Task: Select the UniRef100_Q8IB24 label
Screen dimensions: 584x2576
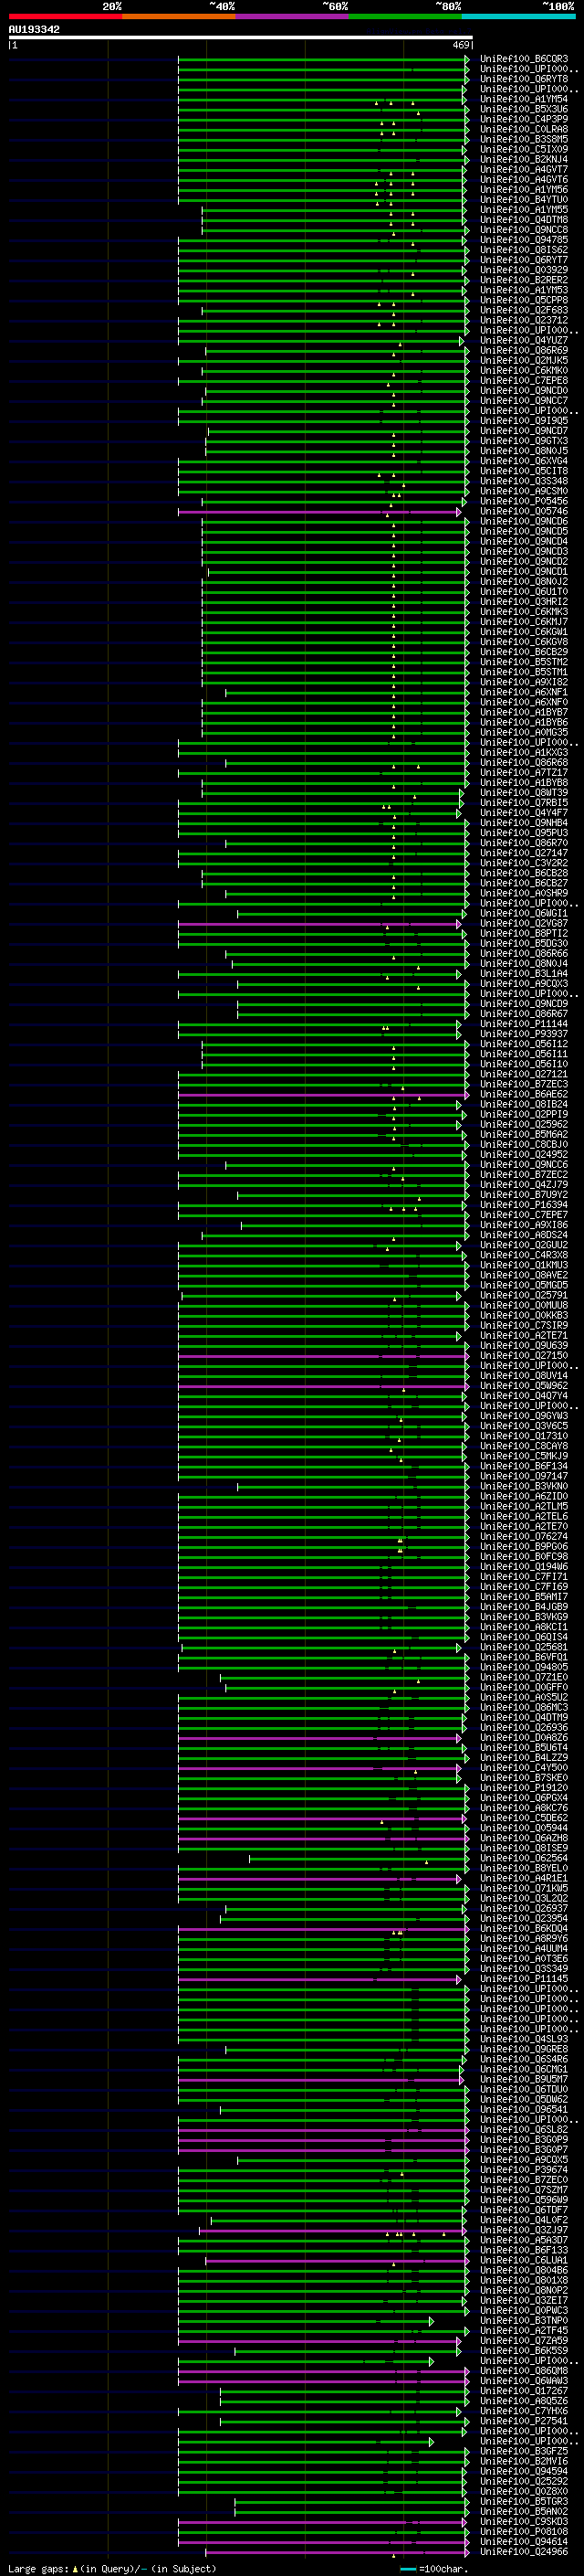Action: click(524, 1104)
